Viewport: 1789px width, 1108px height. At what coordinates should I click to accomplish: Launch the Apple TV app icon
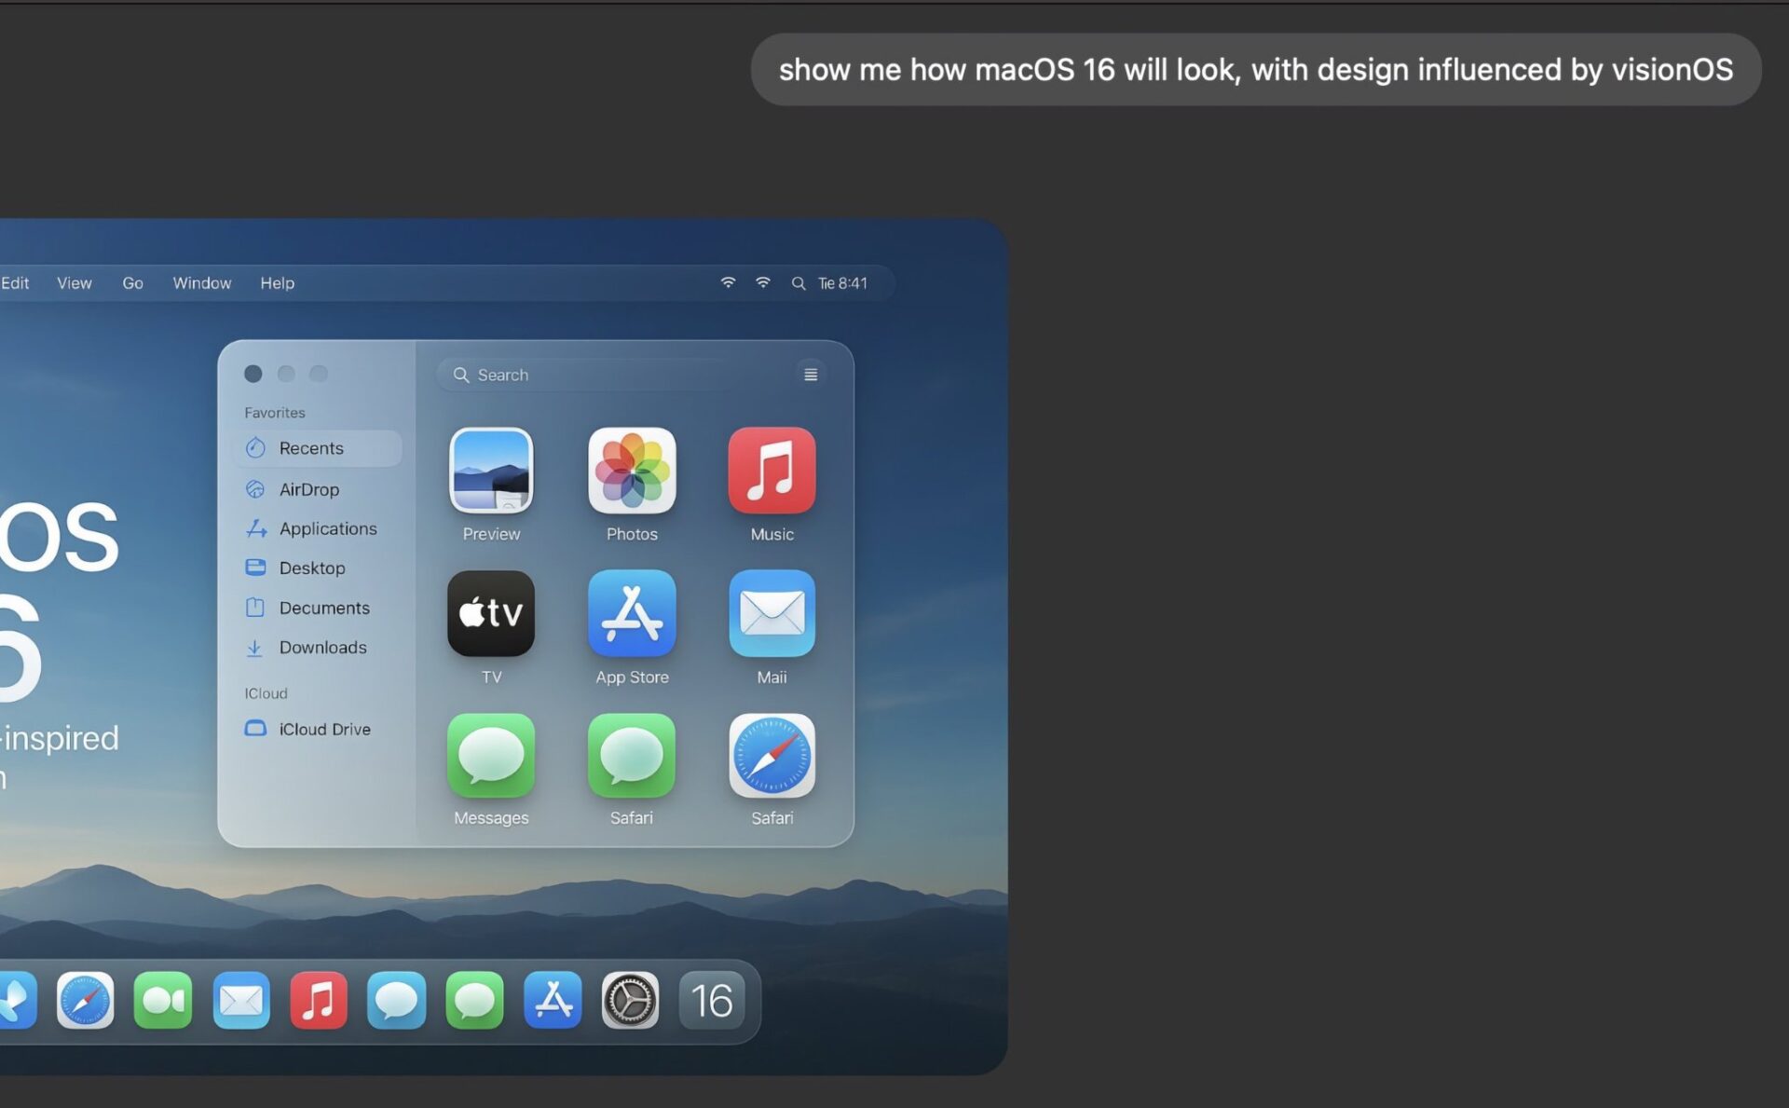491,613
